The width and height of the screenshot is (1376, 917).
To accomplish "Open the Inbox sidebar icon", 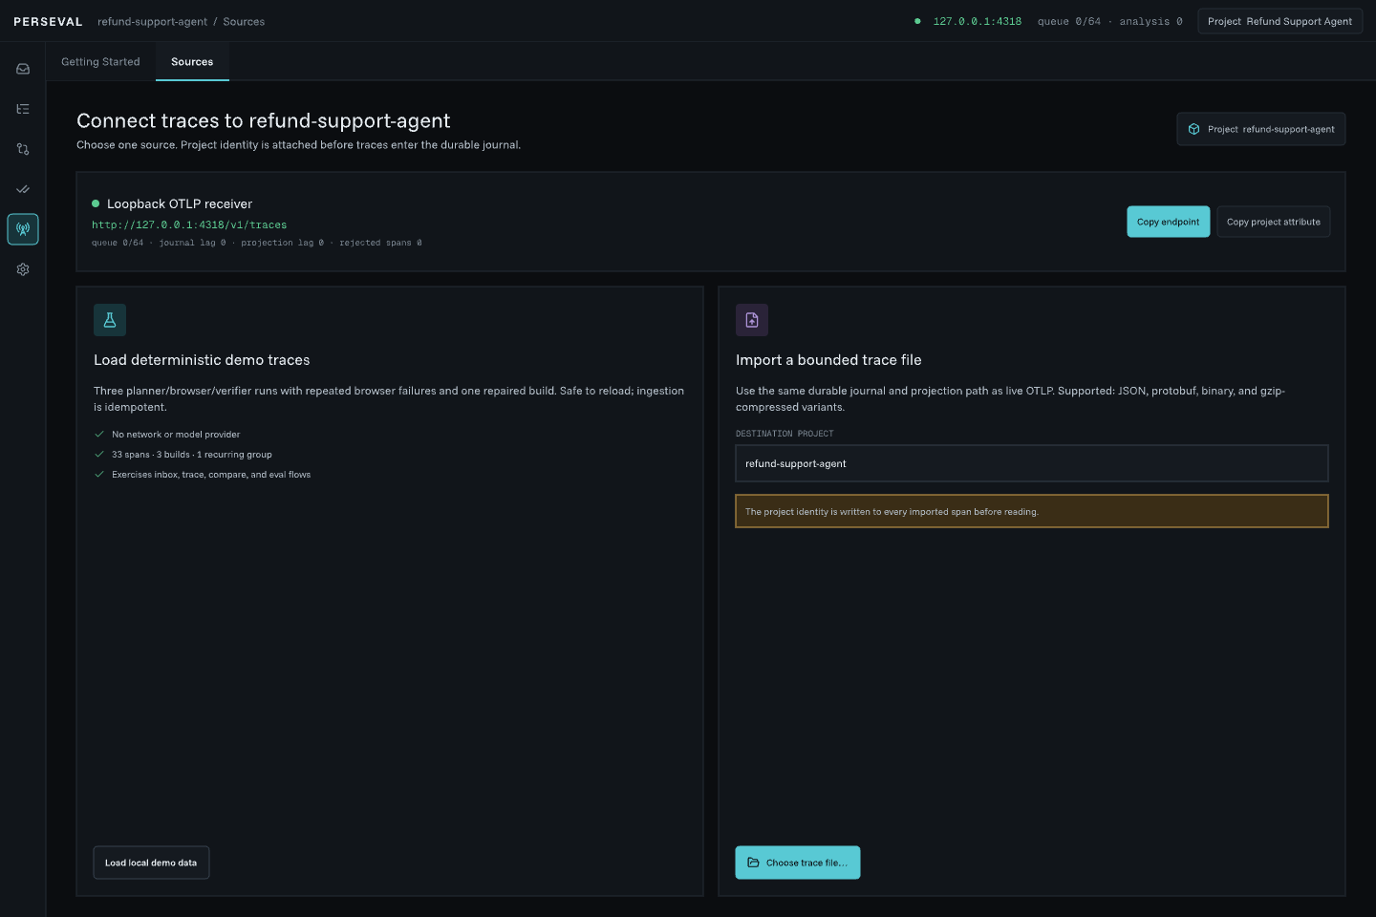I will (23, 69).
